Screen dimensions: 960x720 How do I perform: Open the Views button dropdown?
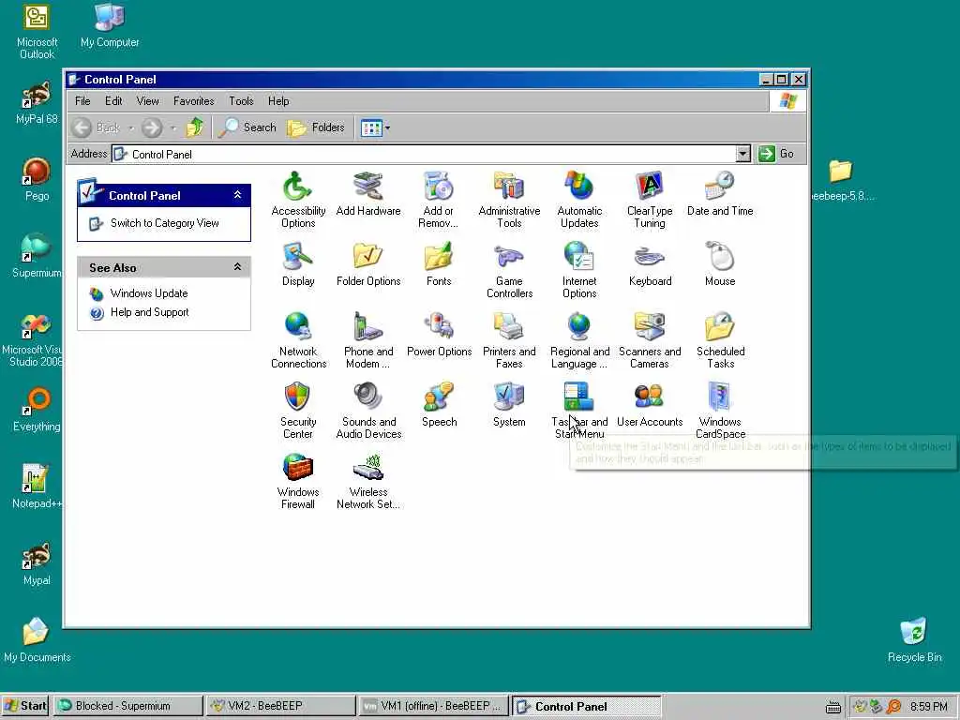pos(387,127)
